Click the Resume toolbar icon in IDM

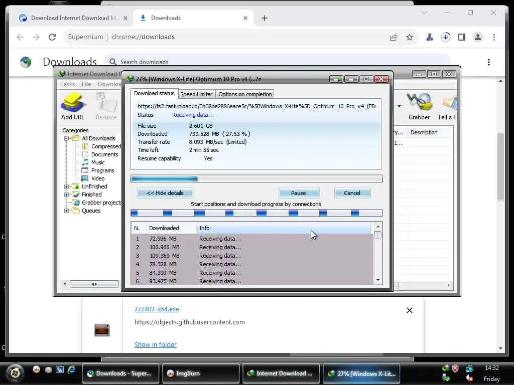click(106, 106)
